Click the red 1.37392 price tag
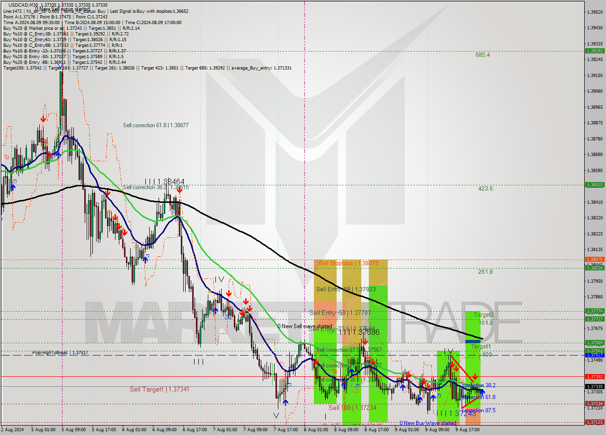 [594, 377]
